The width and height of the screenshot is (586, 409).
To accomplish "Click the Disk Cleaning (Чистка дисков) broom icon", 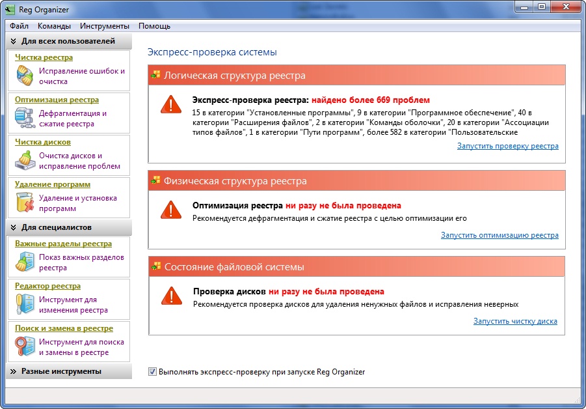I will pyautogui.click(x=25, y=161).
